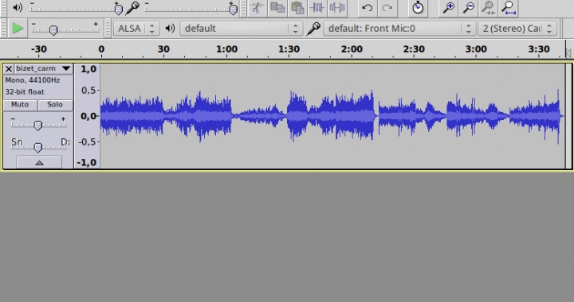Click the recording volume slider handle
This screenshot has height=302, width=574.
(x=233, y=9)
